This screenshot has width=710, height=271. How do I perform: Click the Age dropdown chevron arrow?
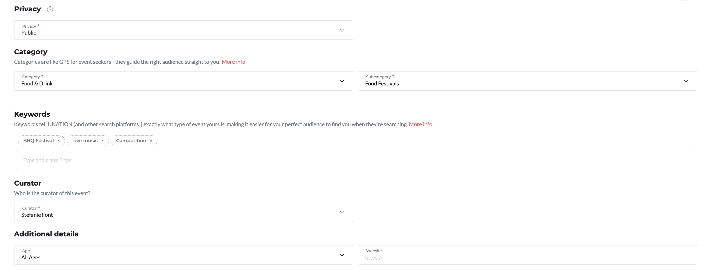[342, 255]
